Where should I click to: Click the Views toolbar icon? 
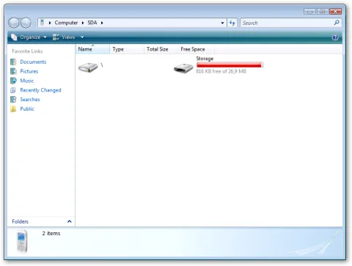pos(56,37)
